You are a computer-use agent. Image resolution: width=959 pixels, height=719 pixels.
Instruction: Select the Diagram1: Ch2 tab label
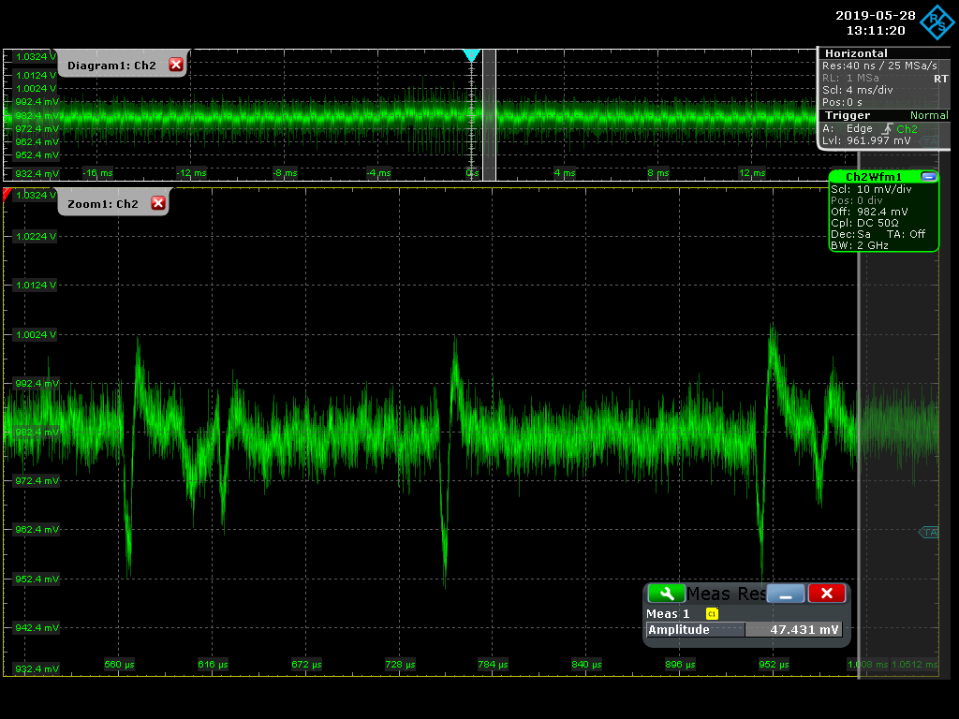click(111, 66)
